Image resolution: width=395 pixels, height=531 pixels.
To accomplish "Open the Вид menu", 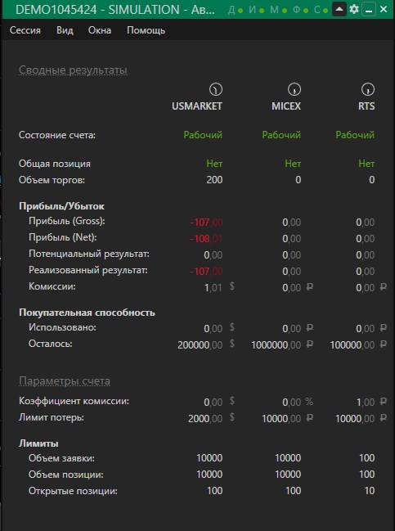I will [65, 30].
